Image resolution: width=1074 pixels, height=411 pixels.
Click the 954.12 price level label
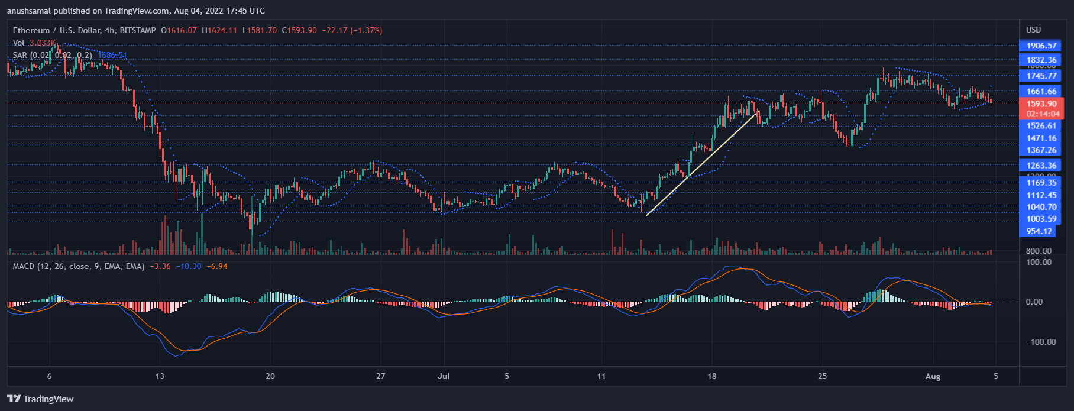click(x=1039, y=231)
